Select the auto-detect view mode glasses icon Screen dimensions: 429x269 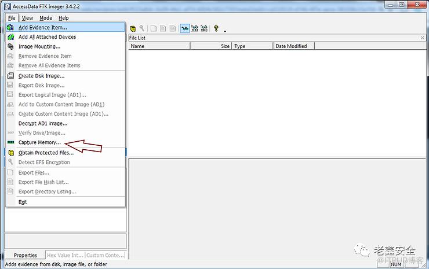[184, 28]
